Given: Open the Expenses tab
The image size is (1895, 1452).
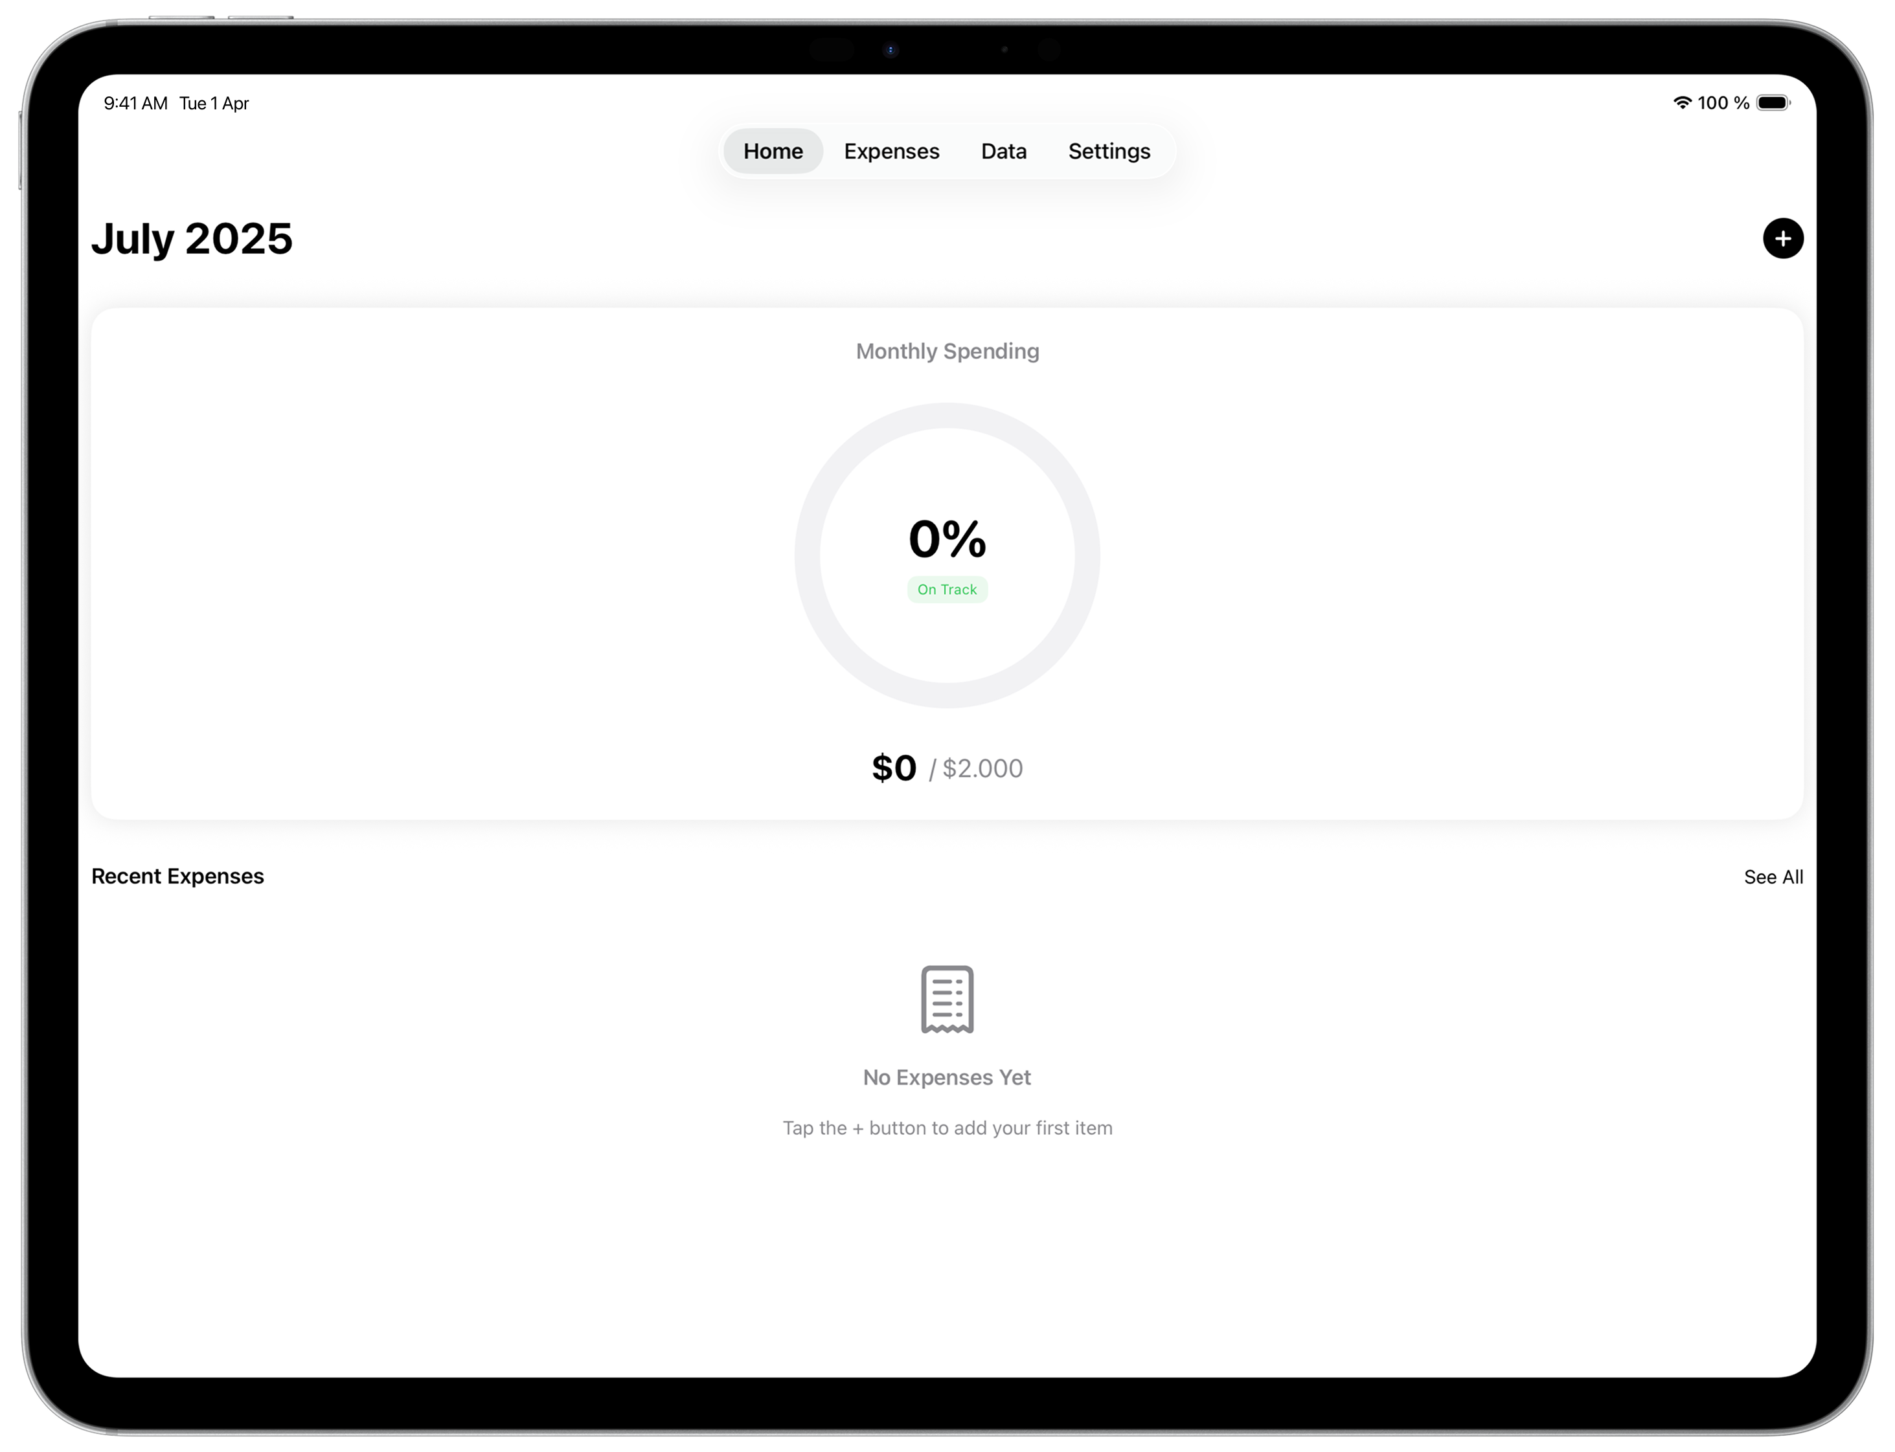Looking at the screenshot, I should click(891, 151).
